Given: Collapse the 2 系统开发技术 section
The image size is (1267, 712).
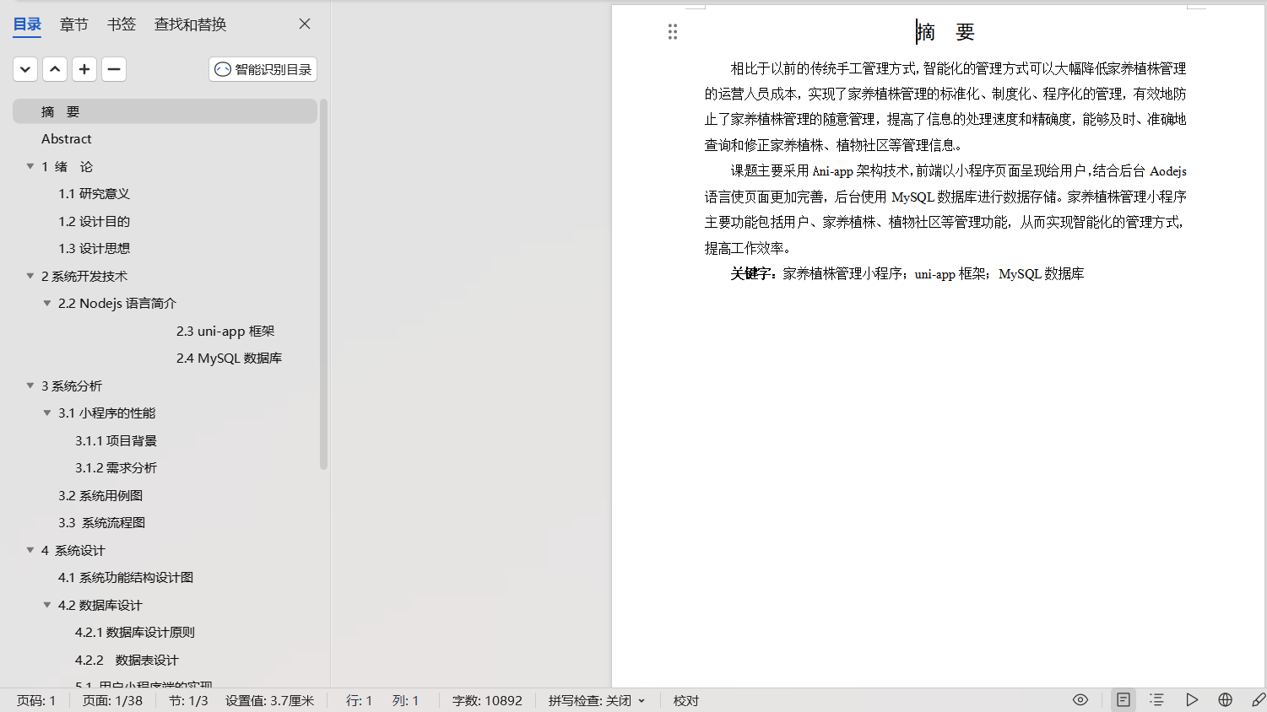Looking at the screenshot, I should [30, 276].
